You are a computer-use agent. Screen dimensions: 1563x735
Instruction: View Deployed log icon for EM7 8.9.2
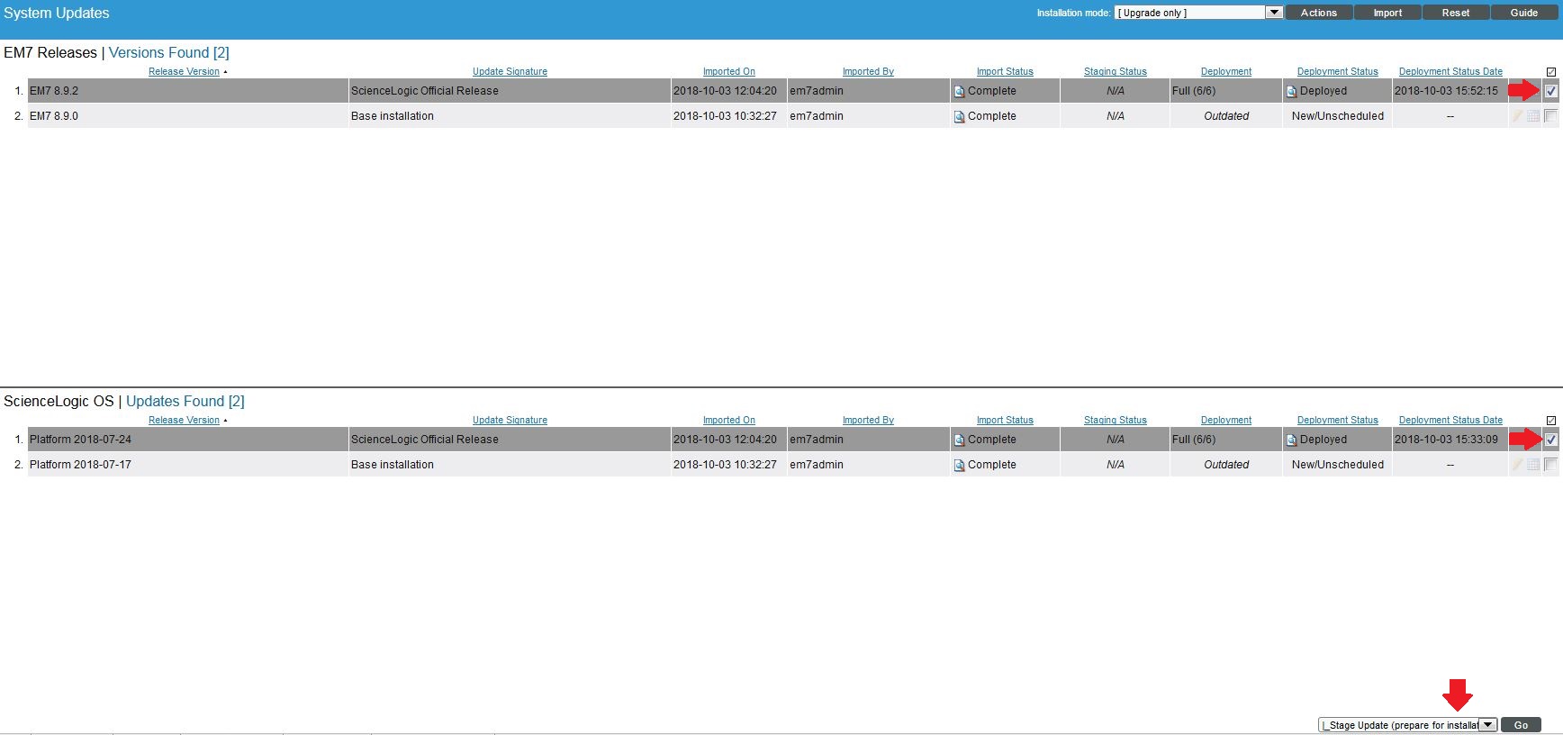[x=1291, y=92]
